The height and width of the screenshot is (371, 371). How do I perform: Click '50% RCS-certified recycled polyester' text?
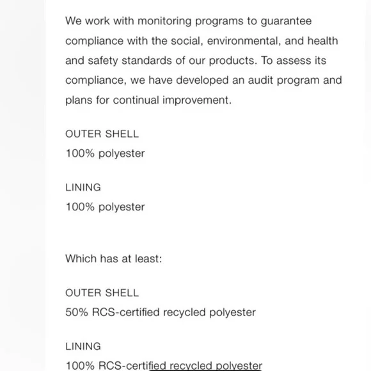pyautogui.click(x=161, y=312)
